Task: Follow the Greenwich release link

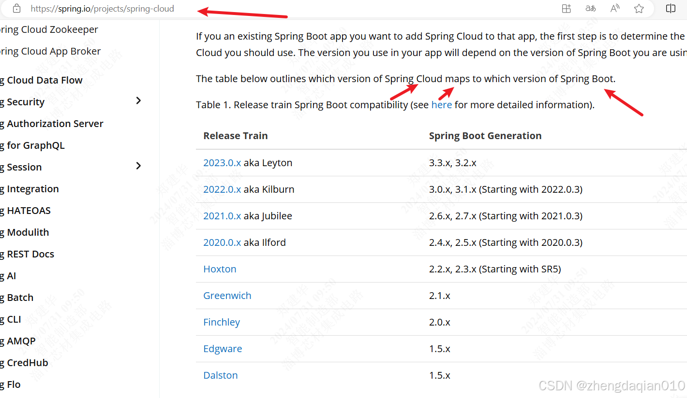Action: (227, 296)
